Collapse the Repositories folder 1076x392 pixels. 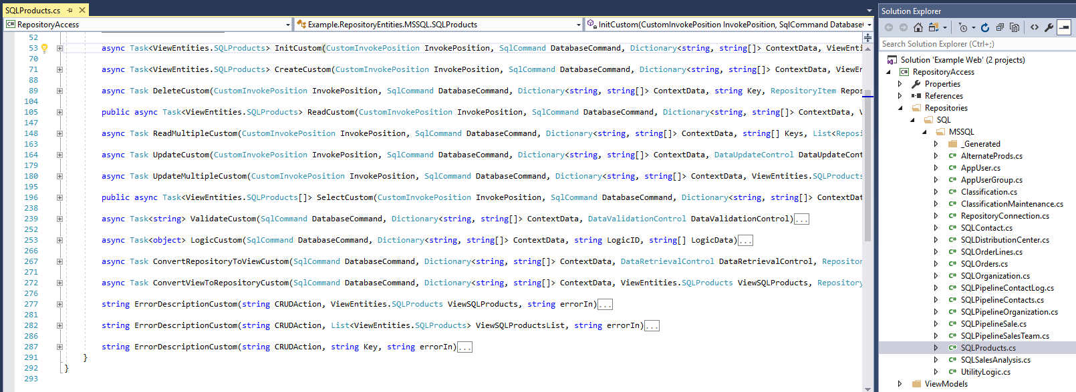(x=900, y=108)
